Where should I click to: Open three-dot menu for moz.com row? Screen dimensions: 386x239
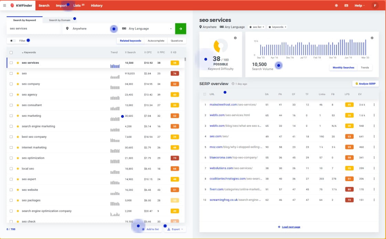click(x=374, y=147)
